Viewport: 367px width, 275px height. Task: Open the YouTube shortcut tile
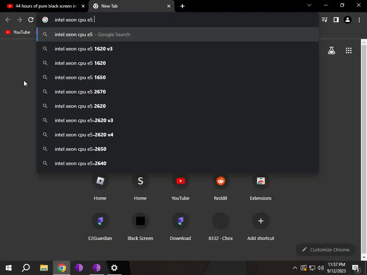click(181, 187)
